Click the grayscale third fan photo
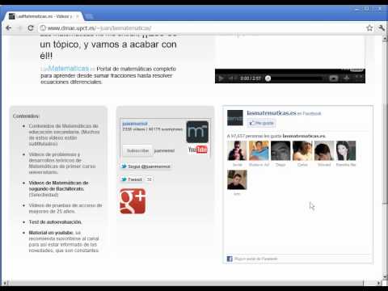The image size is (388, 291). tap(280, 150)
